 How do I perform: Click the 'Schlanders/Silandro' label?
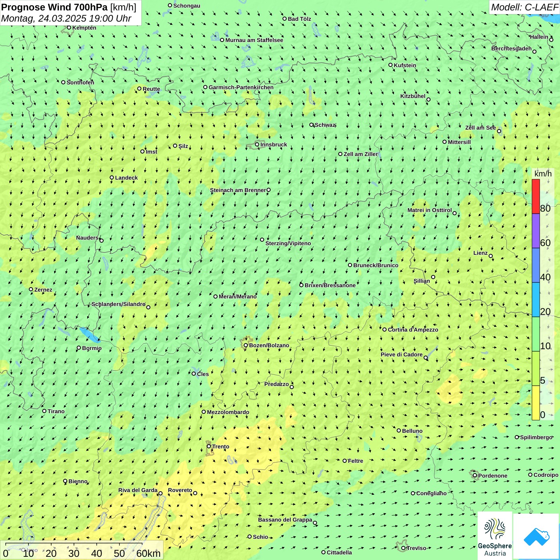[x=118, y=304]
